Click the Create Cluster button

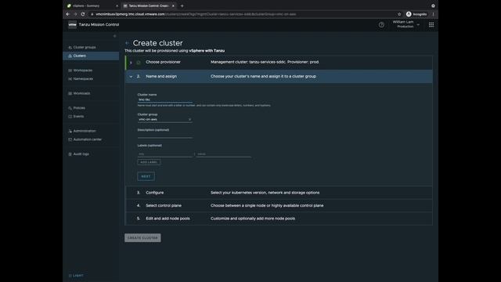[x=142, y=238]
